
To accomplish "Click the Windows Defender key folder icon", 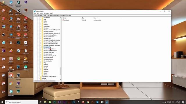I will point(42,31).
